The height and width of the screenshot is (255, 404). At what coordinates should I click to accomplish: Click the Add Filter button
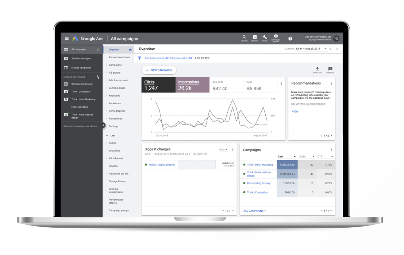click(202, 58)
